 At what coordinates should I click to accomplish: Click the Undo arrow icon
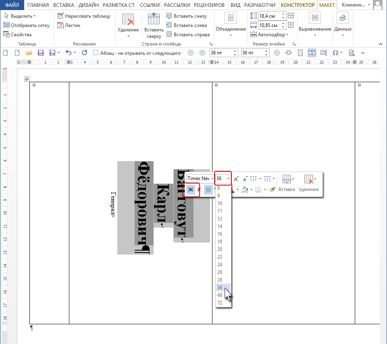69,52
